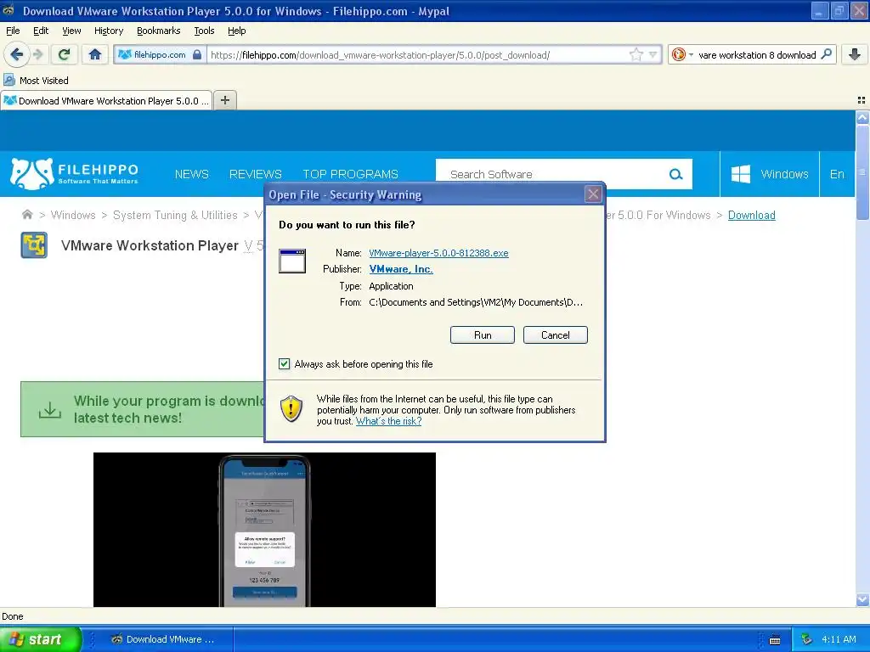Click the FileHippo search magnifier icon
Image resolution: width=870 pixels, height=652 pixels.
pos(675,174)
